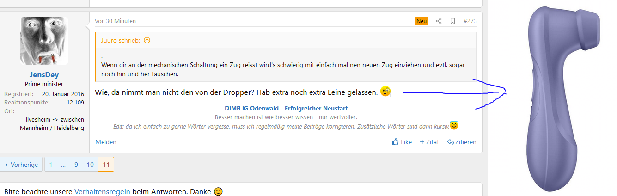
Task: Add the post to multi-quote with +Zitat
Action: (429, 142)
